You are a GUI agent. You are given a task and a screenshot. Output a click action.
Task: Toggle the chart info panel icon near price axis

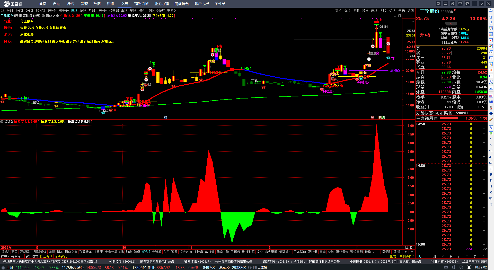tap(400, 16)
